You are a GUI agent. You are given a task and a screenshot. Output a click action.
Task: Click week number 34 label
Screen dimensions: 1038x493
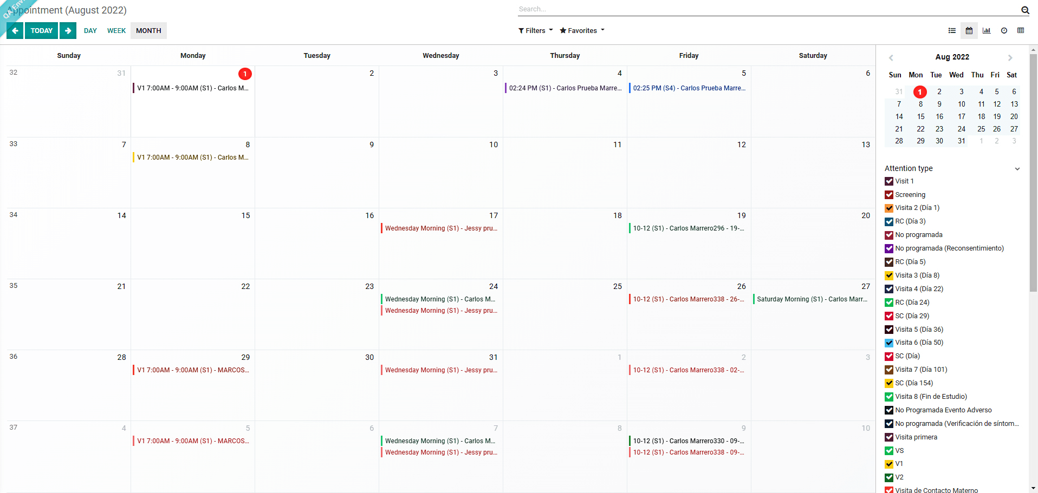click(x=14, y=215)
